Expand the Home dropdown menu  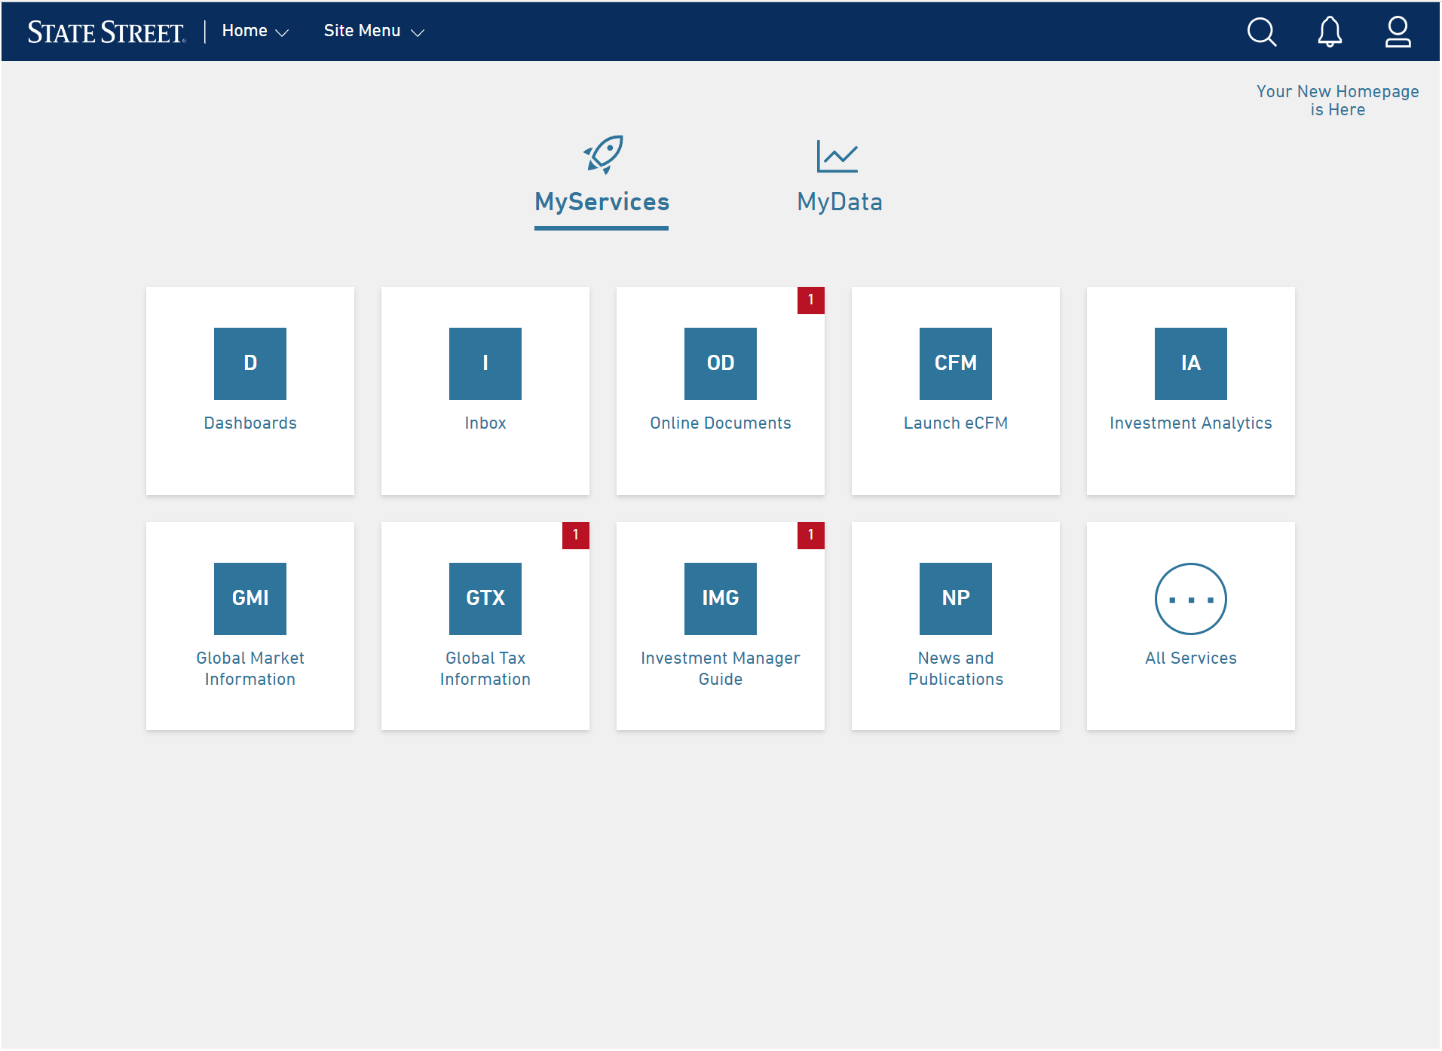click(256, 31)
